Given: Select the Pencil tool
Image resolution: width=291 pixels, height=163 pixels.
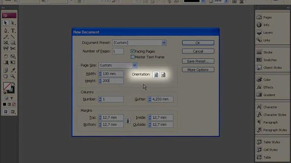Looking at the screenshot, I should coord(5,37).
